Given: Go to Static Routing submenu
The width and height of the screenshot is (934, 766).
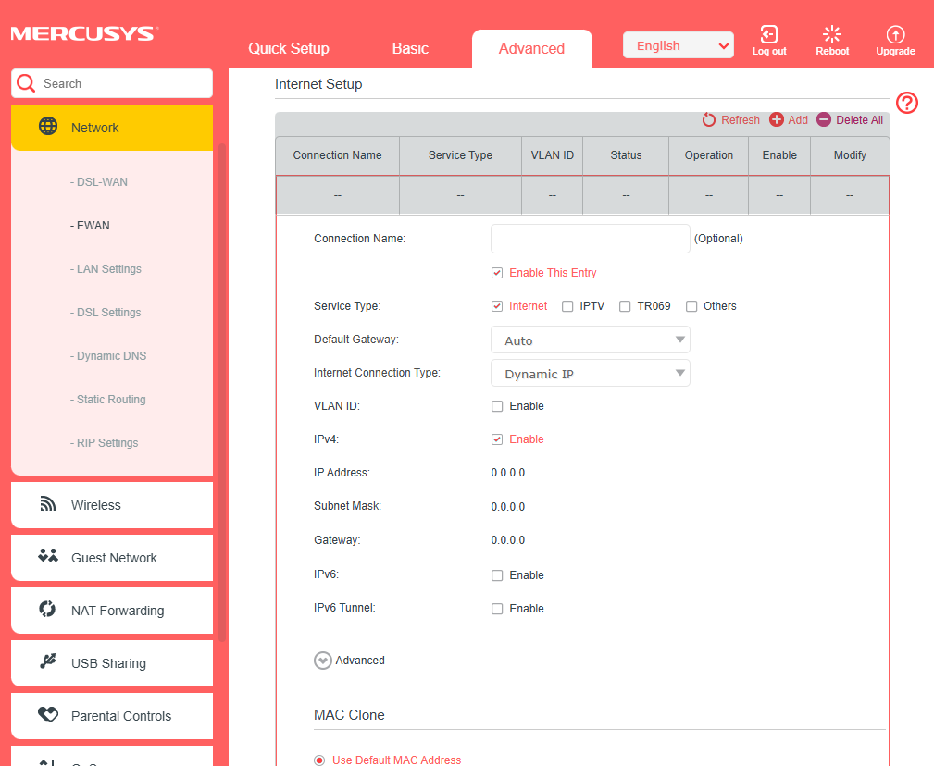Looking at the screenshot, I should point(107,400).
